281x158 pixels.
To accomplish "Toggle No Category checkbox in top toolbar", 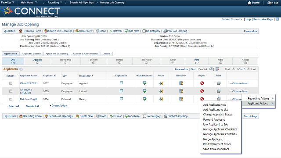I will click(x=144, y=31).
